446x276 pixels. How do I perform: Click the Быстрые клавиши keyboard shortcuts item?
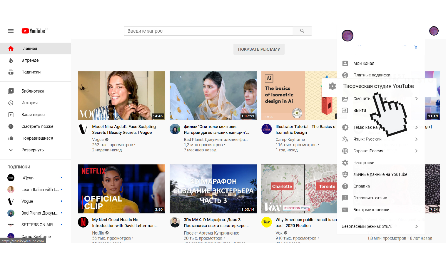(x=371, y=210)
